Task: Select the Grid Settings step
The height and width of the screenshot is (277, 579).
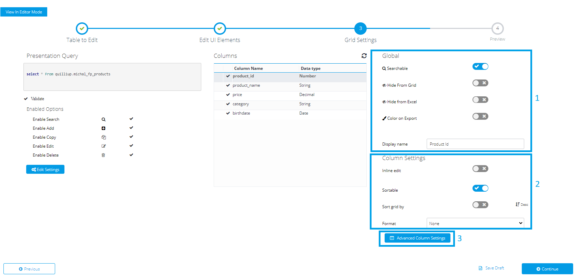Action: tap(360, 29)
